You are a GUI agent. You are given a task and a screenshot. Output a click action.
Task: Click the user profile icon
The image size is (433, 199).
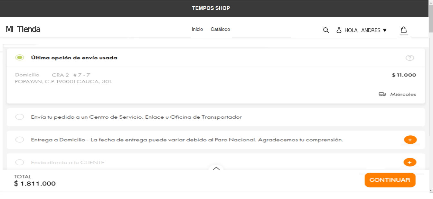coord(339,30)
